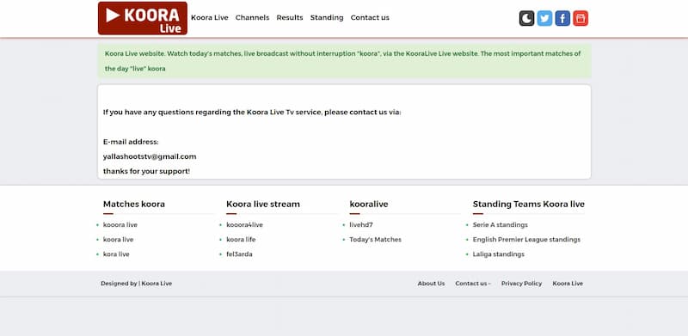Open Laliga standings link
This screenshot has width=688, height=336.
(x=499, y=254)
